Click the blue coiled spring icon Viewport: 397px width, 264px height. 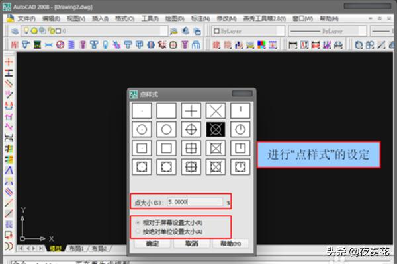71,45
